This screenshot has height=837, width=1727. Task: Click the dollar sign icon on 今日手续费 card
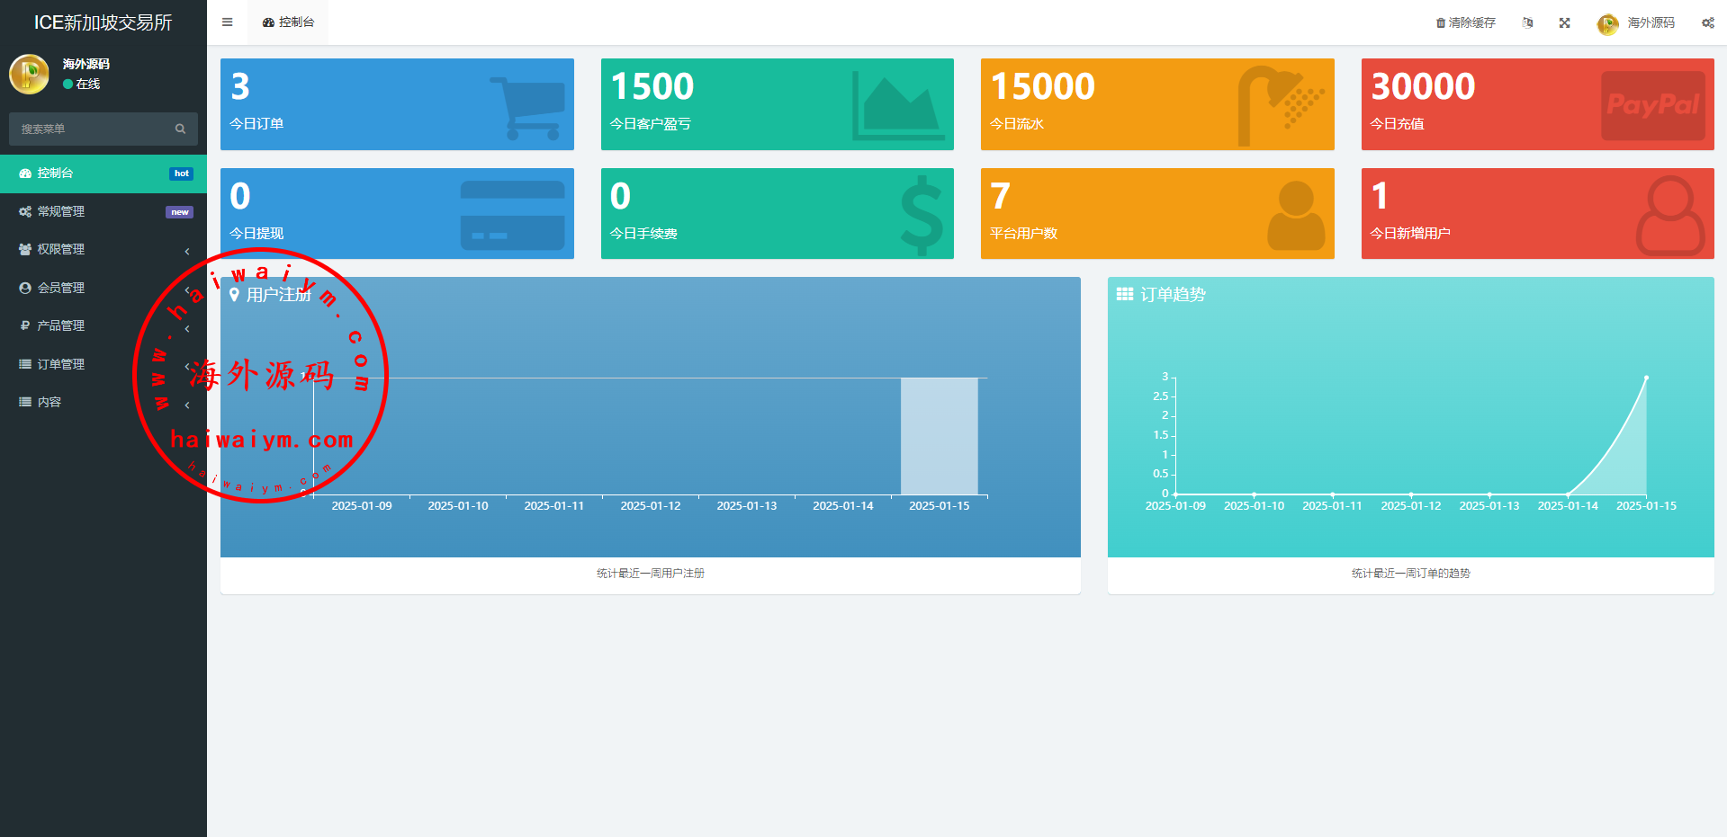pyautogui.click(x=922, y=215)
